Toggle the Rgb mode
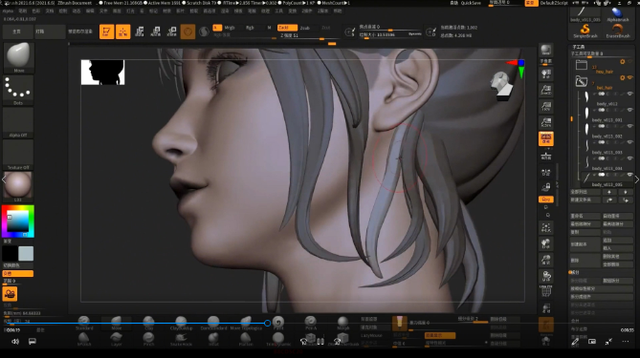This screenshot has height=358, width=640. point(250,28)
